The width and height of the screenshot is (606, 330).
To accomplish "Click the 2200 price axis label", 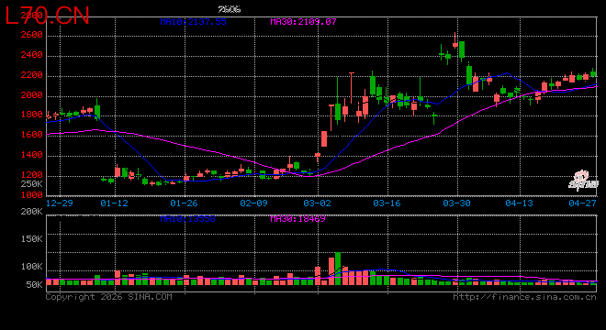I will tap(32, 75).
